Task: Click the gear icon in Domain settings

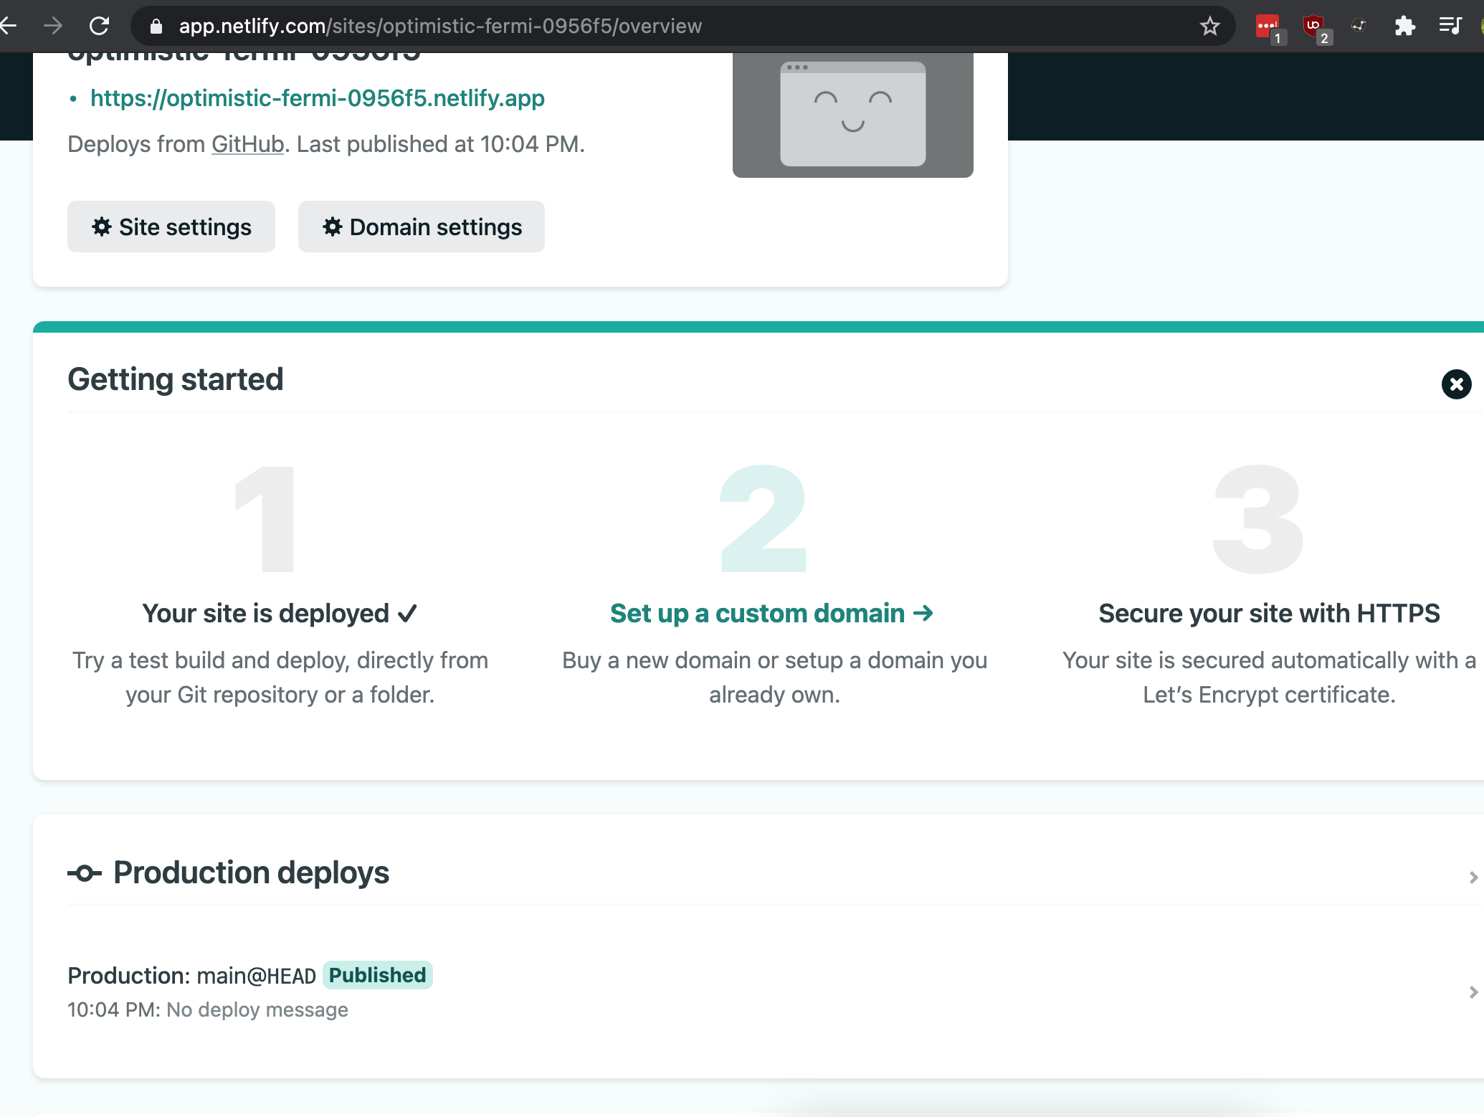Action: pyautogui.click(x=333, y=227)
